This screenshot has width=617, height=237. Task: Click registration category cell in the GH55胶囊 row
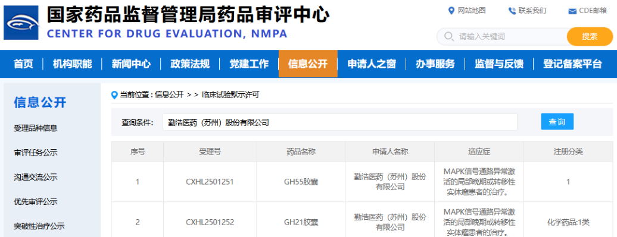click(568, 182)
